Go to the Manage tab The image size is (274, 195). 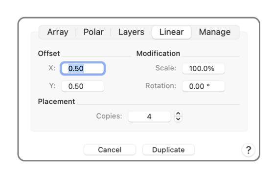click(x=215, y=32)
